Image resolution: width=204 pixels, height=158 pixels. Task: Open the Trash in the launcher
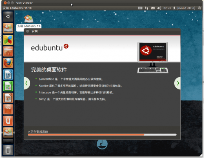8,150
